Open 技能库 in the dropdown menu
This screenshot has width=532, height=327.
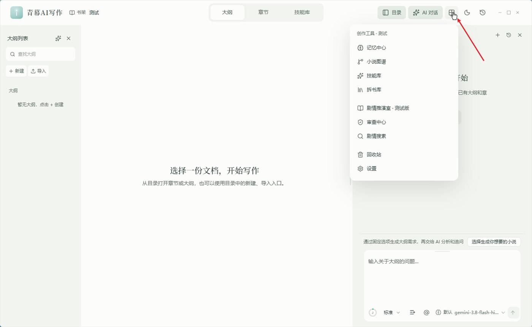tap(404, 76)
